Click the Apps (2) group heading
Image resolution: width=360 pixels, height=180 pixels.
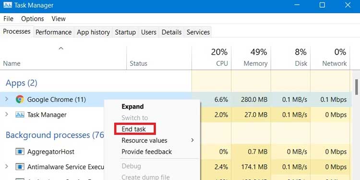pyautogui.click(x=21, y=83)
